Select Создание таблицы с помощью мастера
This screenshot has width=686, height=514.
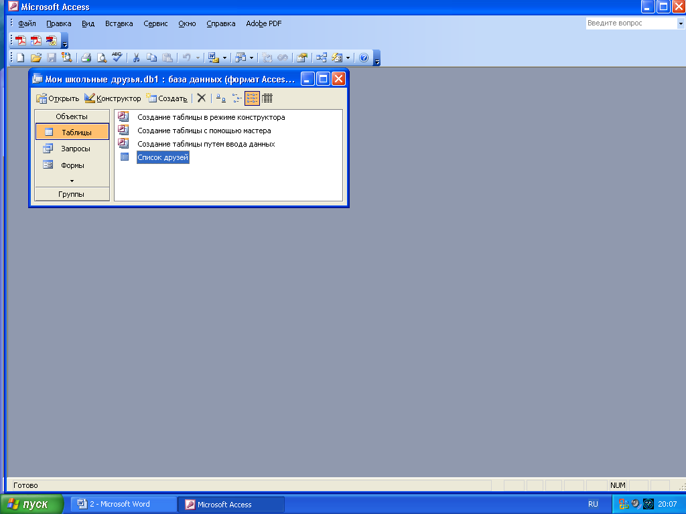(204, 131)
